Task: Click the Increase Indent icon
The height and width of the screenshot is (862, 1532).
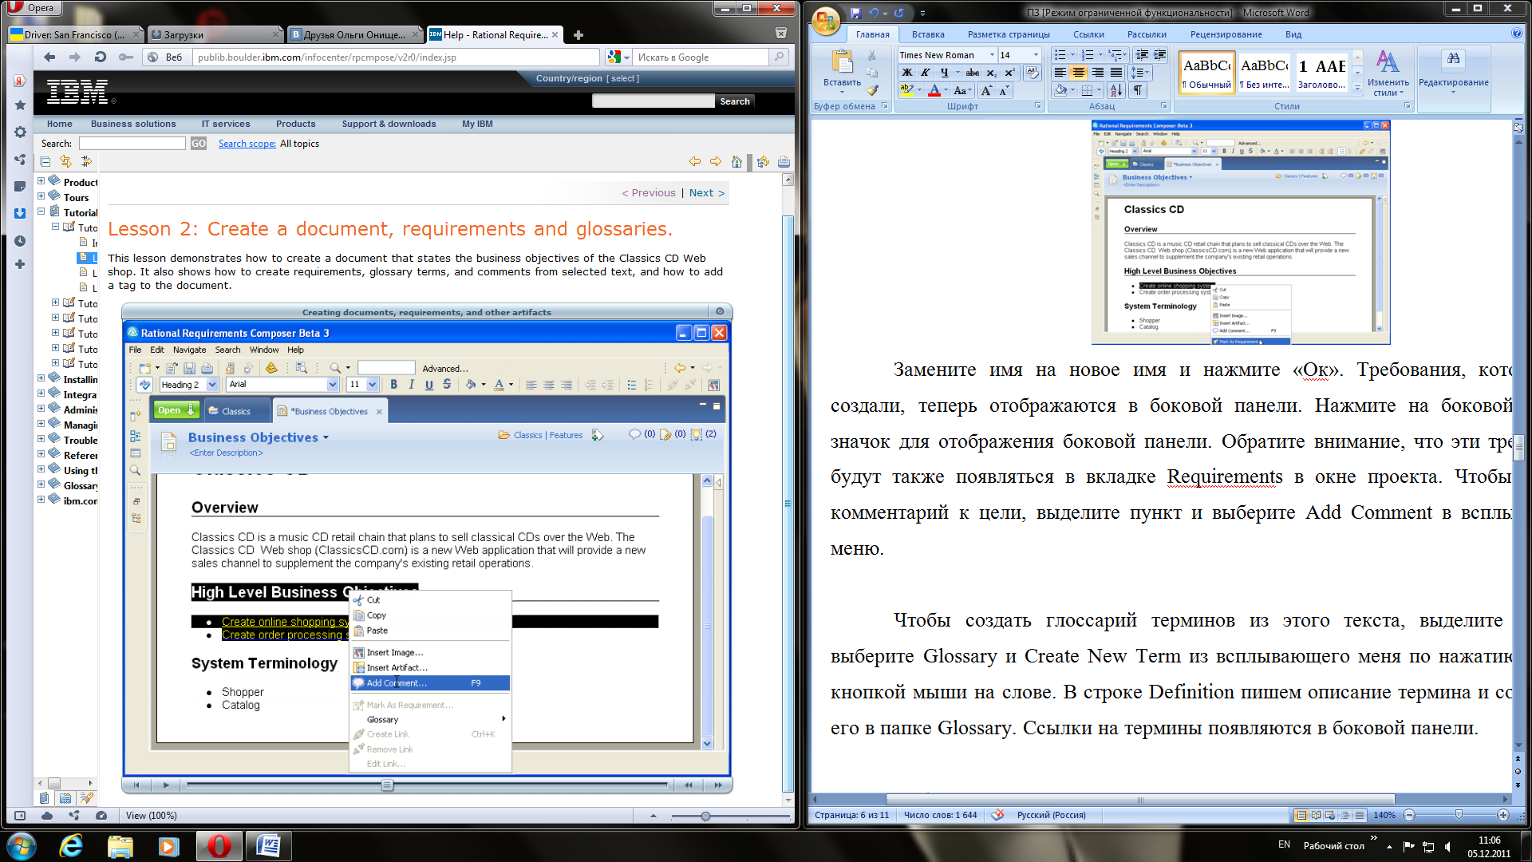Action: coord(1159,55)
